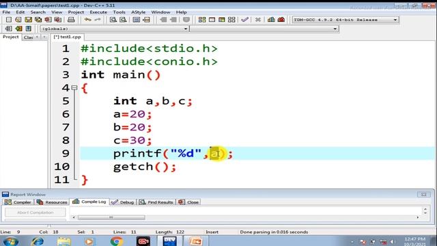Switch to the Debug report tab
Image resolution: width=437 pixels, height=246 pixels.
(x=123, y=202)
